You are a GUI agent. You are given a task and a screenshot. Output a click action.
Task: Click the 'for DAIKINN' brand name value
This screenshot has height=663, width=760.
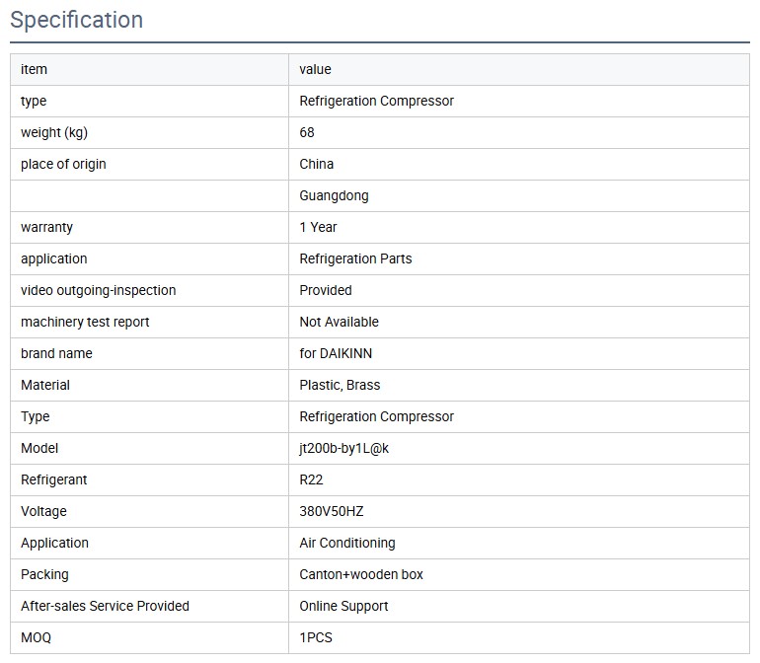pyautogui.click(x=336, y=353)
